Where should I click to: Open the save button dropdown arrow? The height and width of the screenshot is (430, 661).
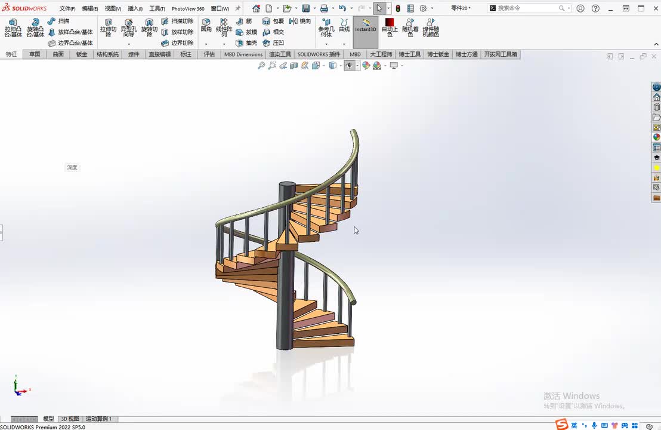click(x=314, y=8)
